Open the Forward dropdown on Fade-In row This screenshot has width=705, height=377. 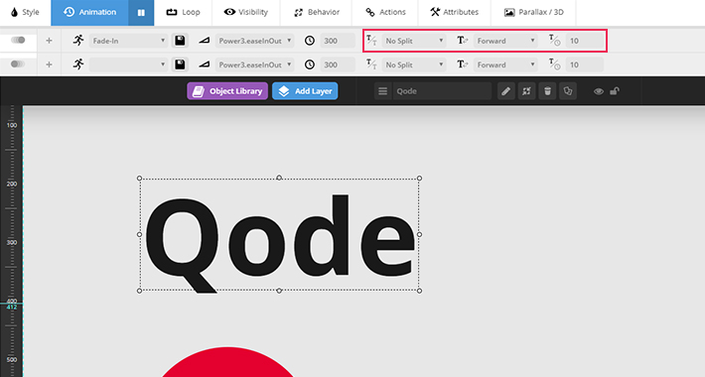point(505,41)
